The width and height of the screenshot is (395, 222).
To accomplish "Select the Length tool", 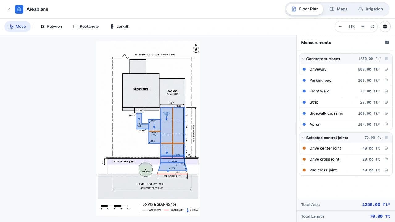I will pyautogui.click(x=120, y=27).
